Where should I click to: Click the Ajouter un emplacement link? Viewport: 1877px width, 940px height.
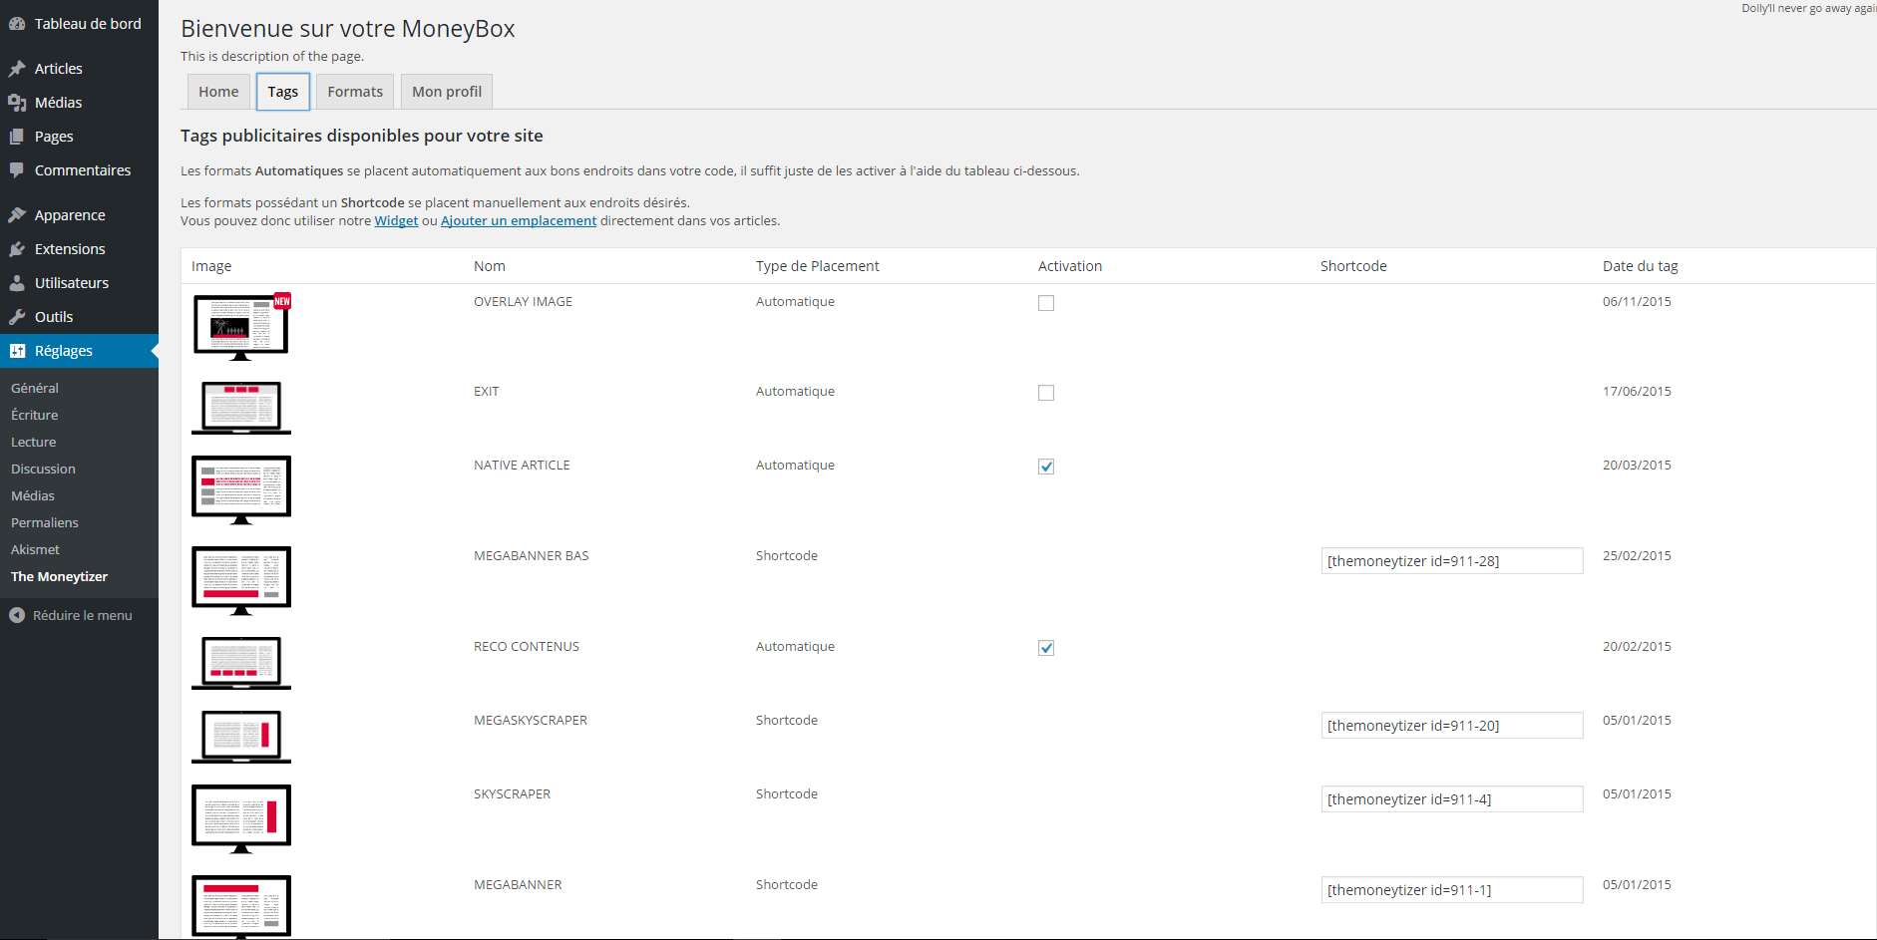pos(519,221)
